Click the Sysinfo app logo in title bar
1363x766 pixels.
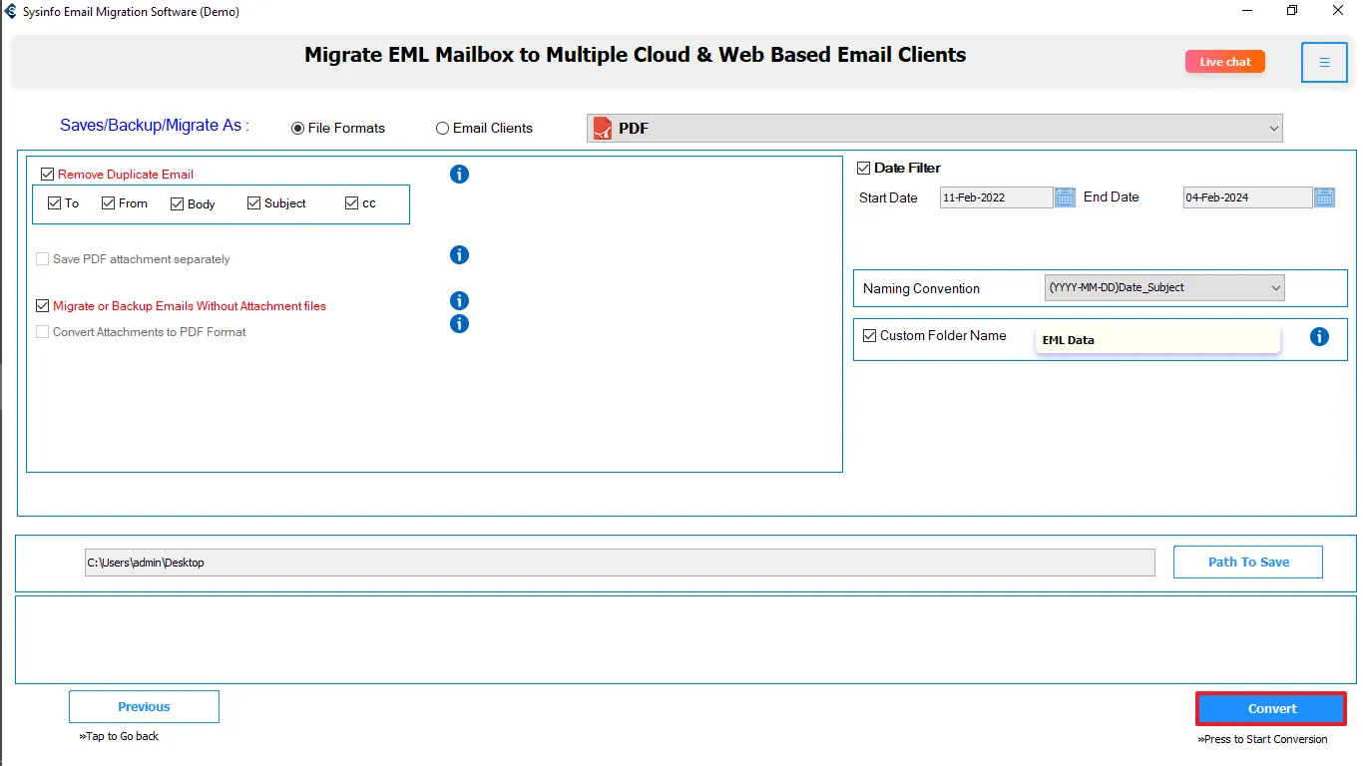coord(11,12)
